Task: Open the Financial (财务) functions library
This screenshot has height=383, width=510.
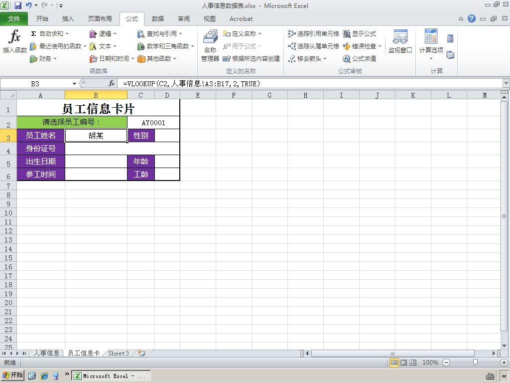Action: 43,59
